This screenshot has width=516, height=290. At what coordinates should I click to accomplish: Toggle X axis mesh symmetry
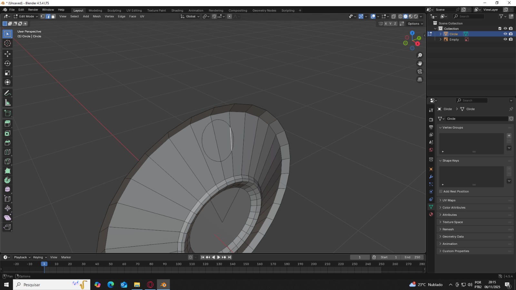click(x=386, y=24)
